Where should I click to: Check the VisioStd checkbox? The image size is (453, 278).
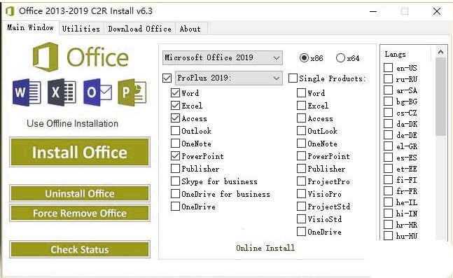click(x=301, y=219)
